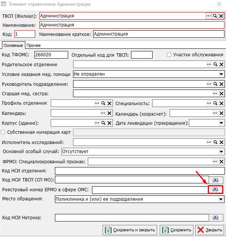226x237 pixels.
Task: Search Родительское отделение with magnifier
Action: (x=215, y=64)
